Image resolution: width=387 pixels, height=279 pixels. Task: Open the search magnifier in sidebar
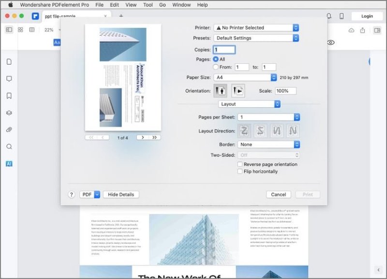(x=9, y=147)
